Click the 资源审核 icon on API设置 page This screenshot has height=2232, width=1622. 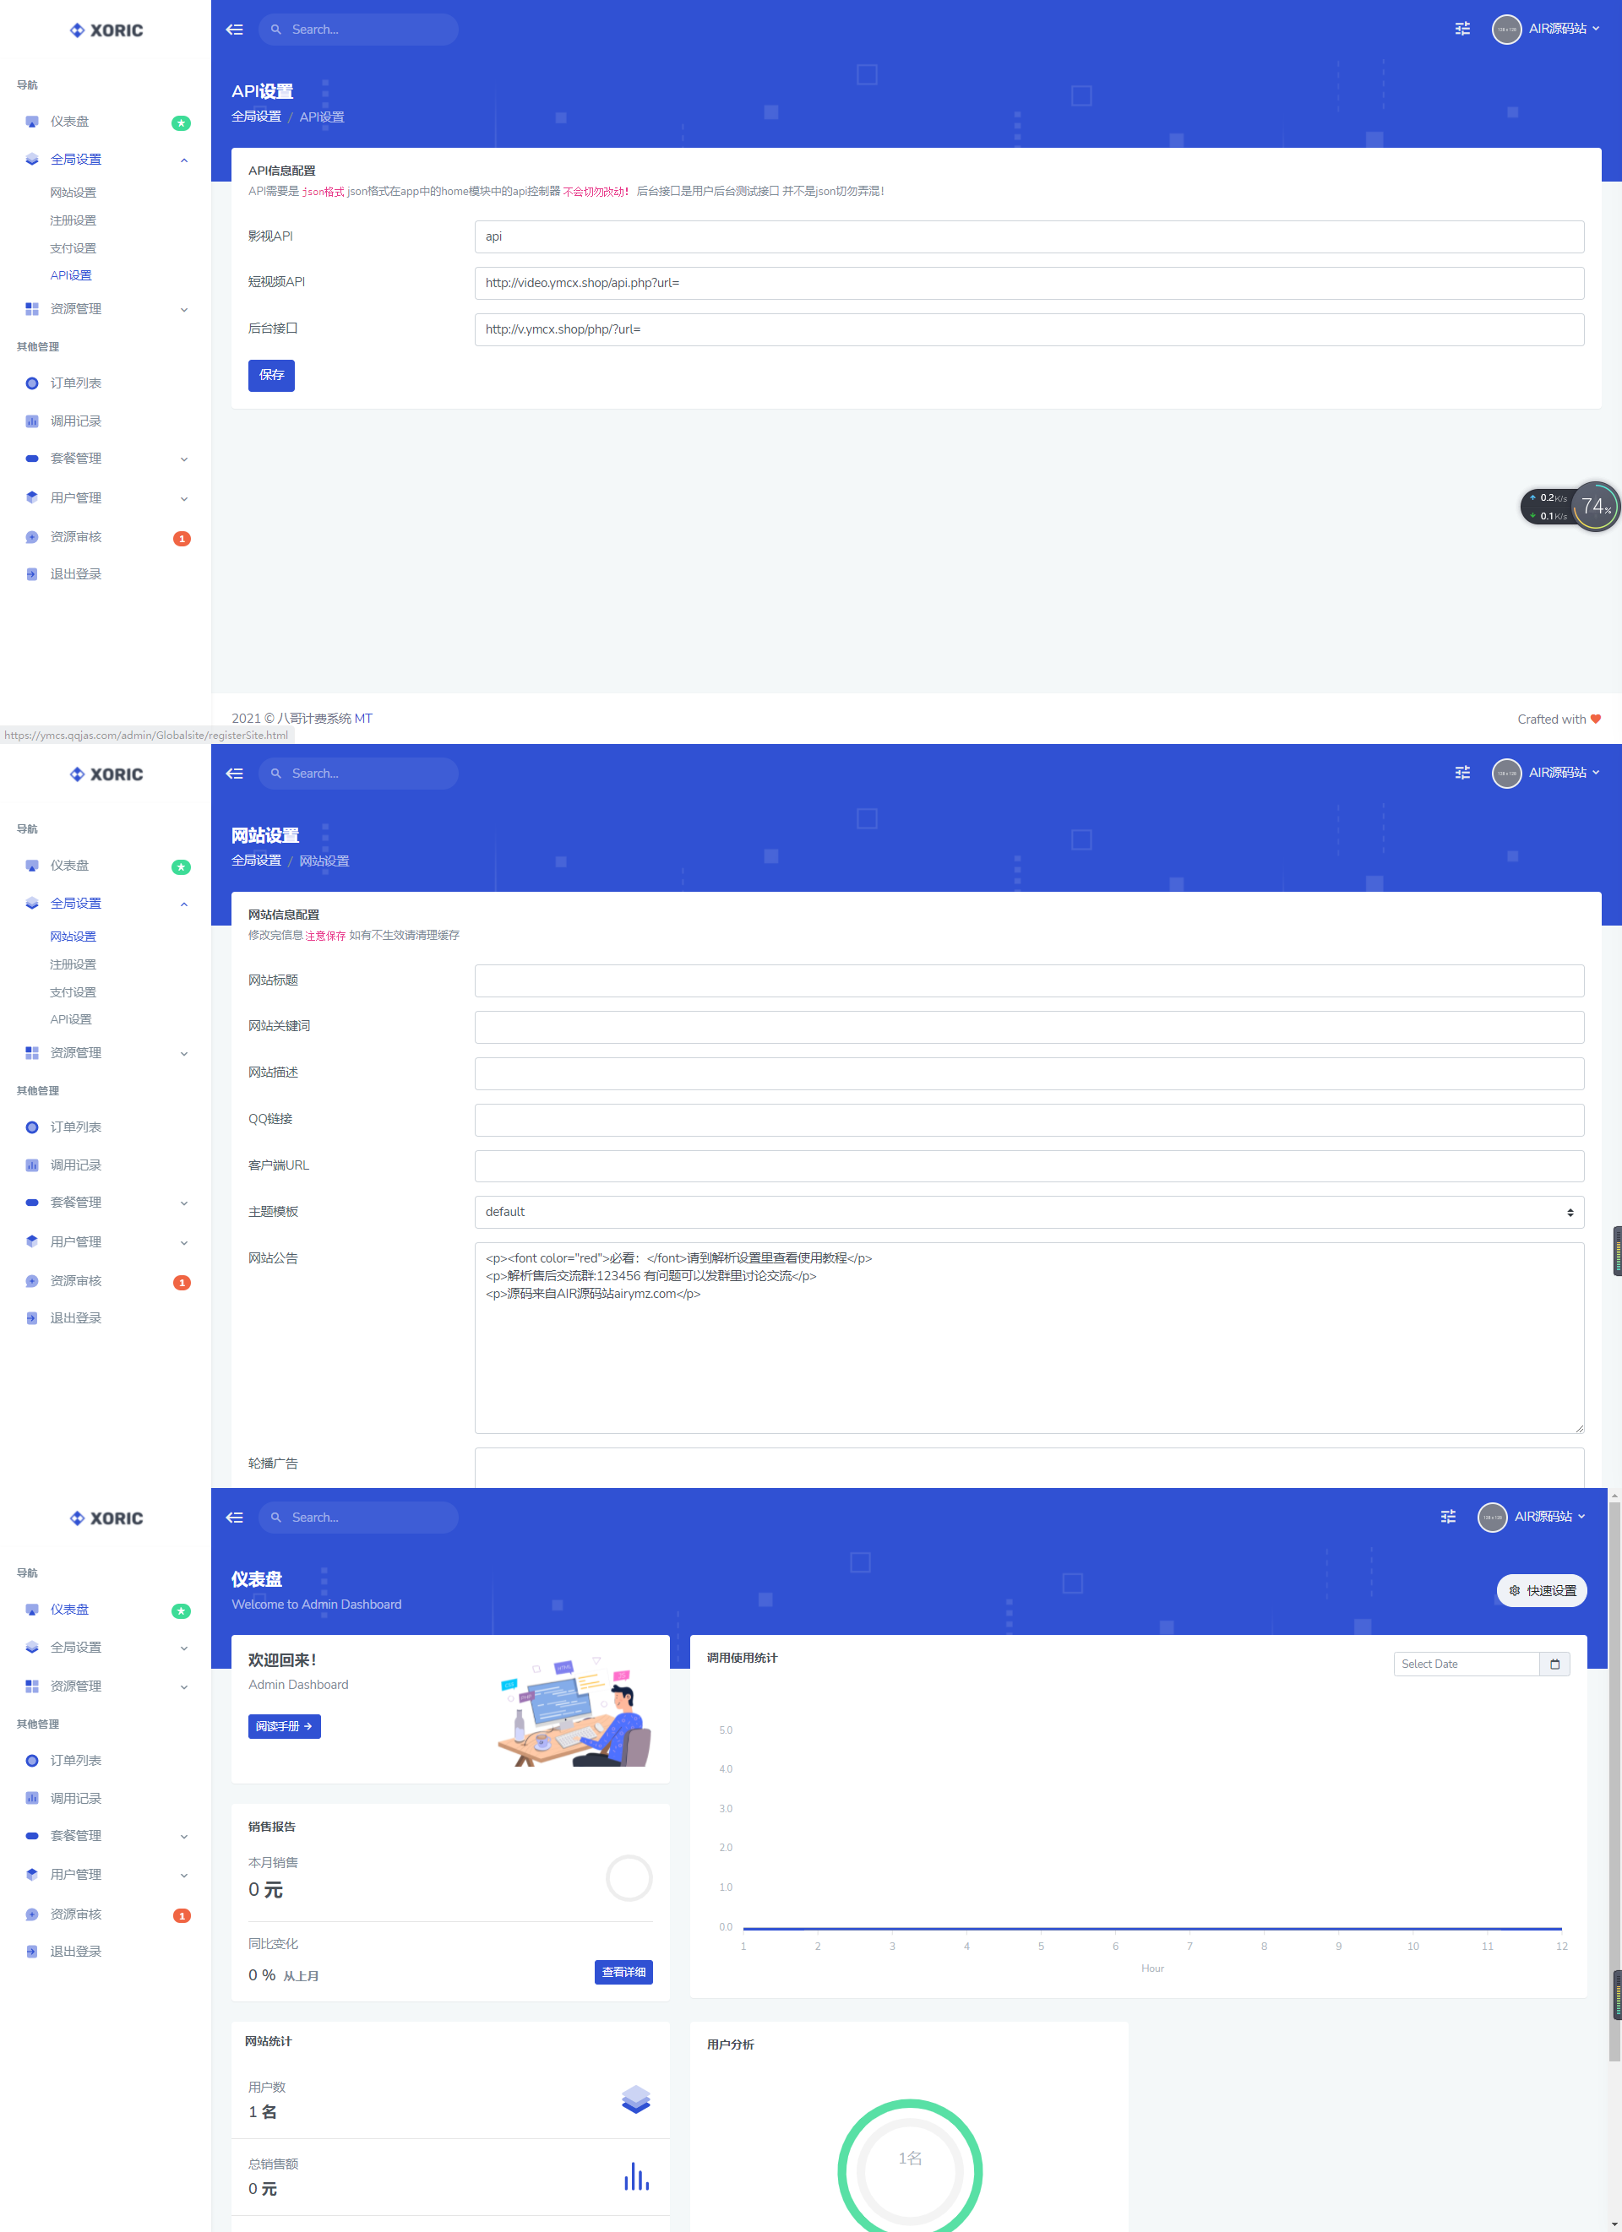tap(31, 537)
